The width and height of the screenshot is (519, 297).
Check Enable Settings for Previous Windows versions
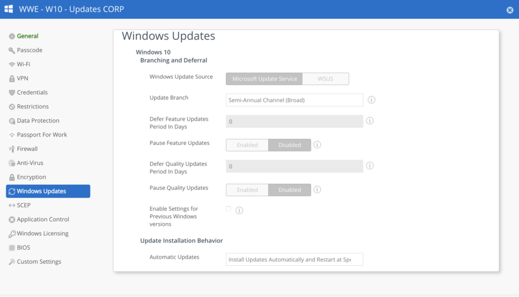tap(229, 209)
